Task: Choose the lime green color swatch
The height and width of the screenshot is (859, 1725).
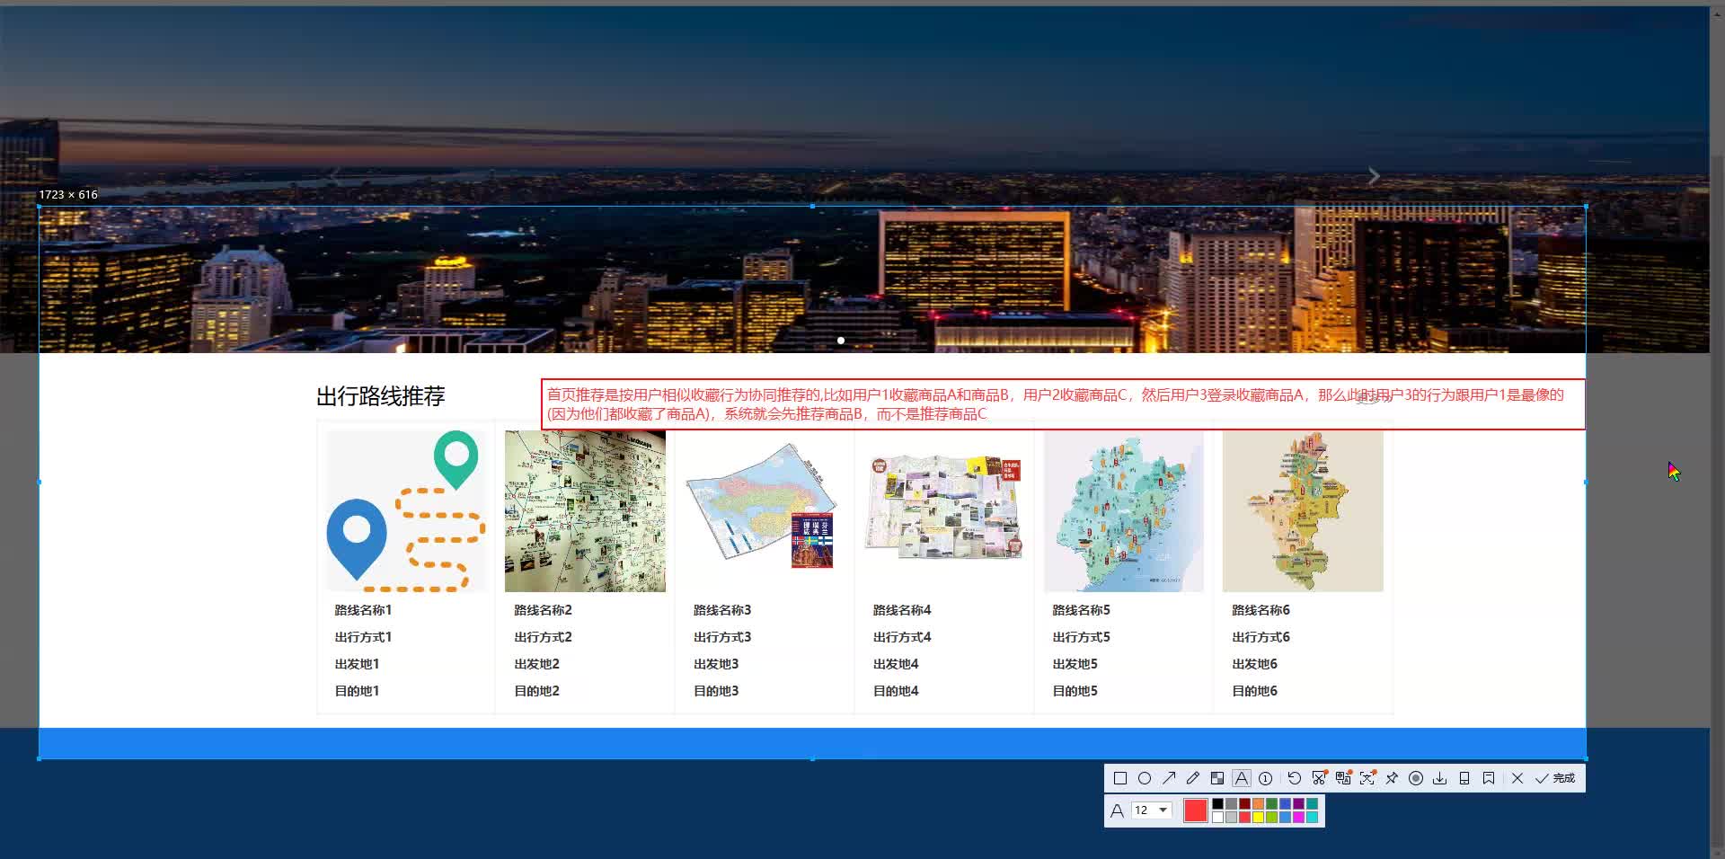Action: click(1271, 817)
